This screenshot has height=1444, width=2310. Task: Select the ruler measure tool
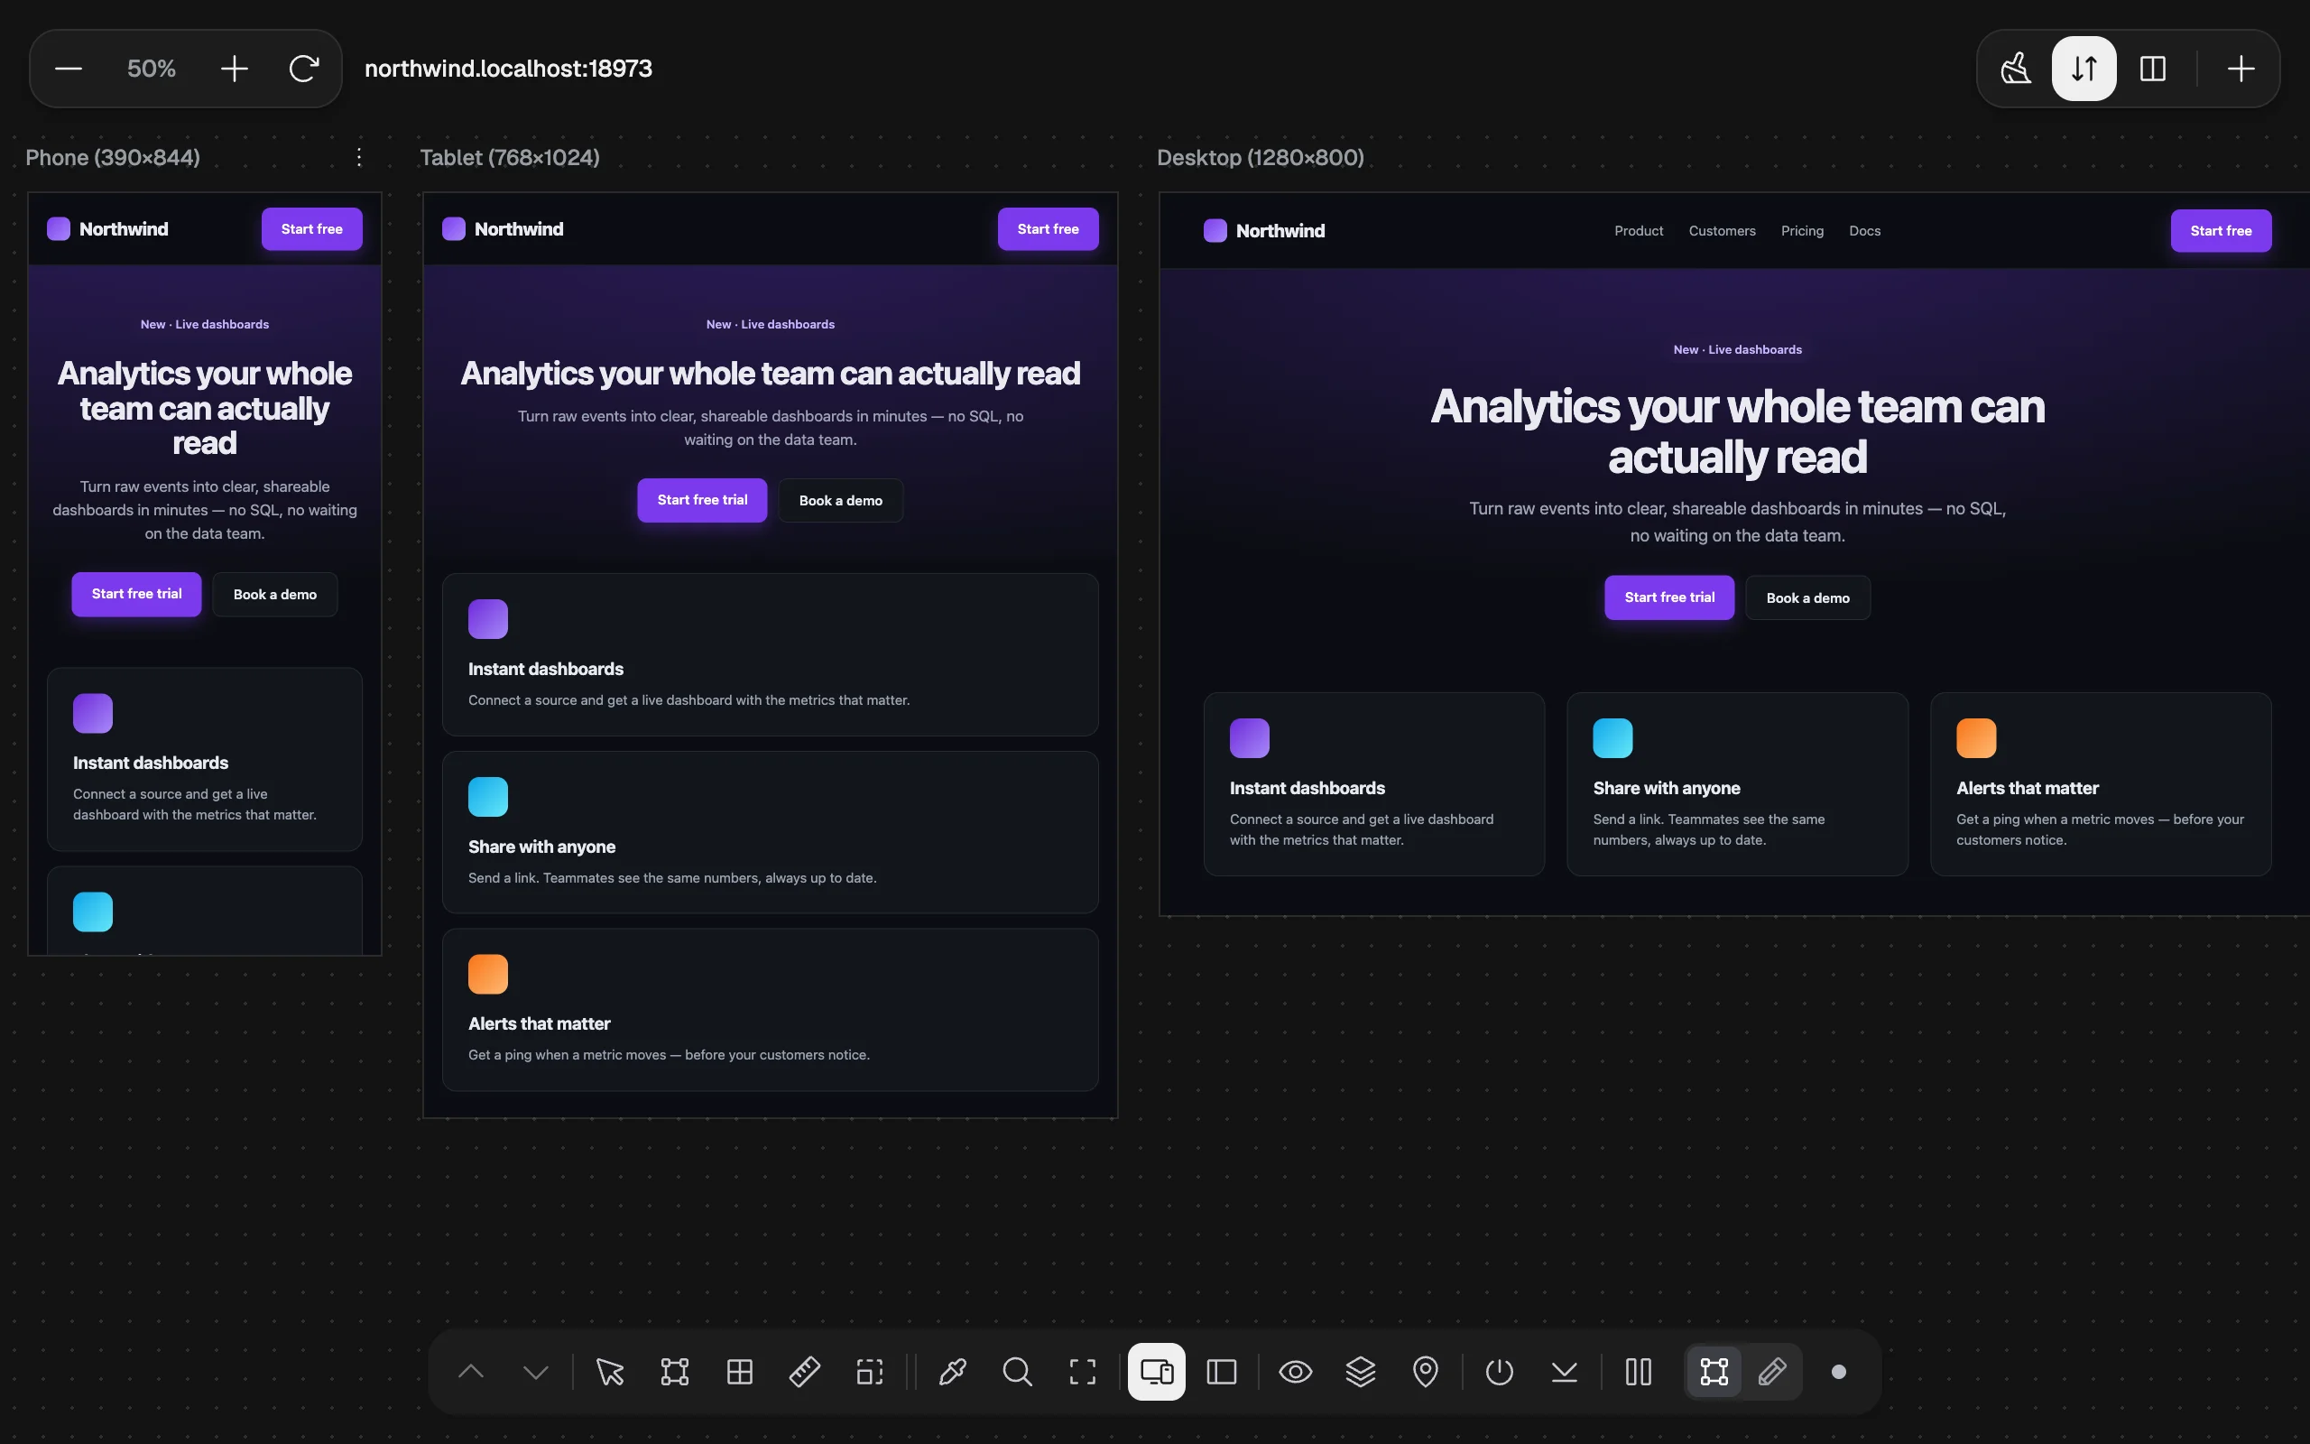(x=805, y=1373)
